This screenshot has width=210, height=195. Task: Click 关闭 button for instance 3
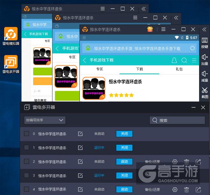[x=124, y=176]
